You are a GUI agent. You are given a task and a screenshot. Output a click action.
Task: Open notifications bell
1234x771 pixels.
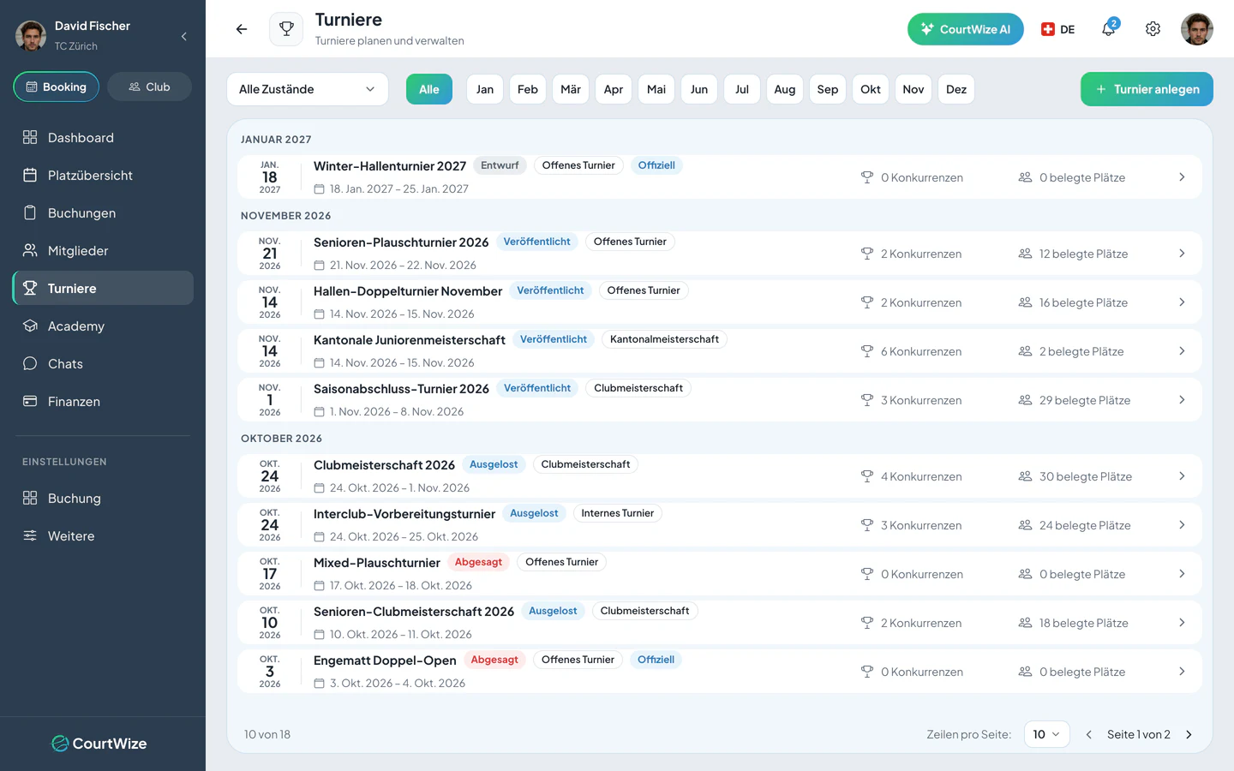click(x=1109, y=29)
